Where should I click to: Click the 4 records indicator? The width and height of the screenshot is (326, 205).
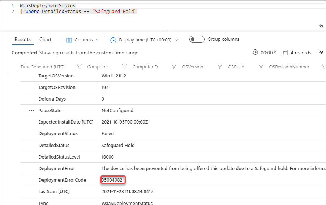[x=297, y=53]
